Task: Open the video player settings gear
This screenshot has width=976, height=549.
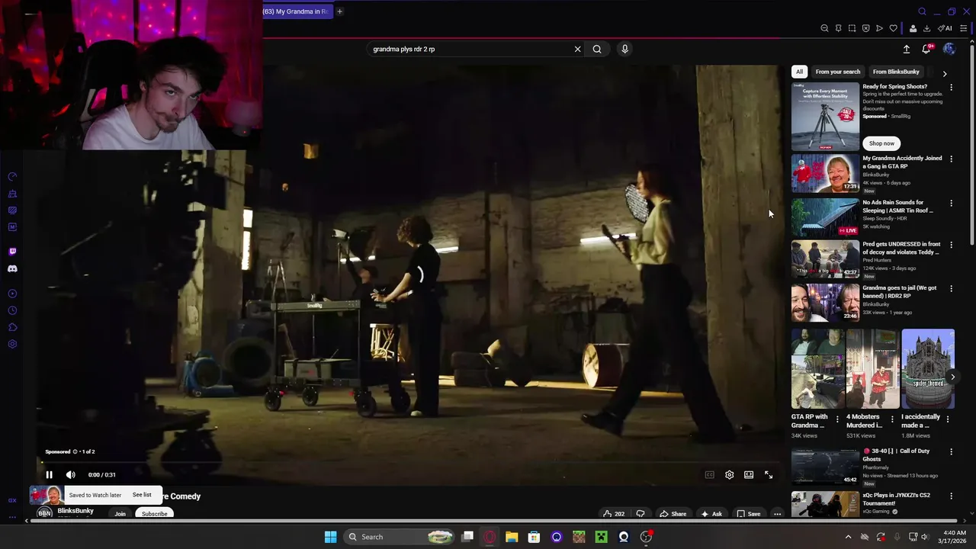Action: click(729, 474)
